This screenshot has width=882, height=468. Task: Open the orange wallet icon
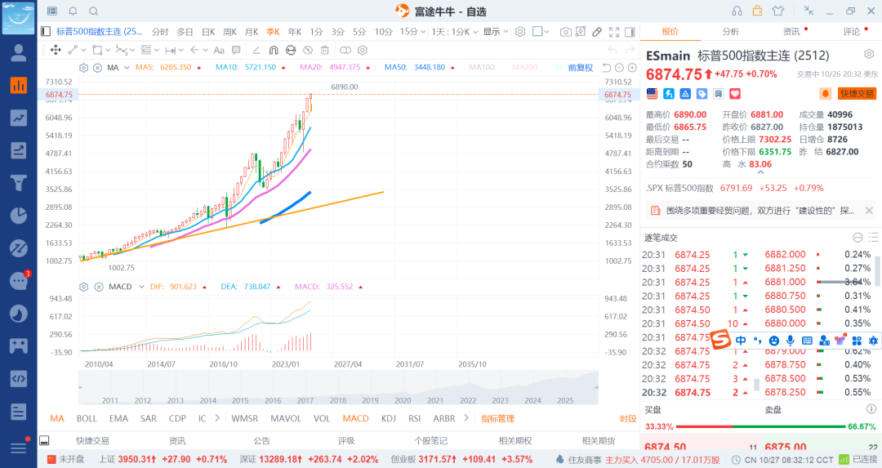[x=757, y=11]
